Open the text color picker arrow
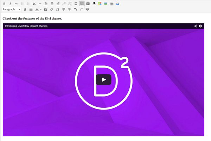This screenshot has height=141, width=211. click(x=41, y=9)
